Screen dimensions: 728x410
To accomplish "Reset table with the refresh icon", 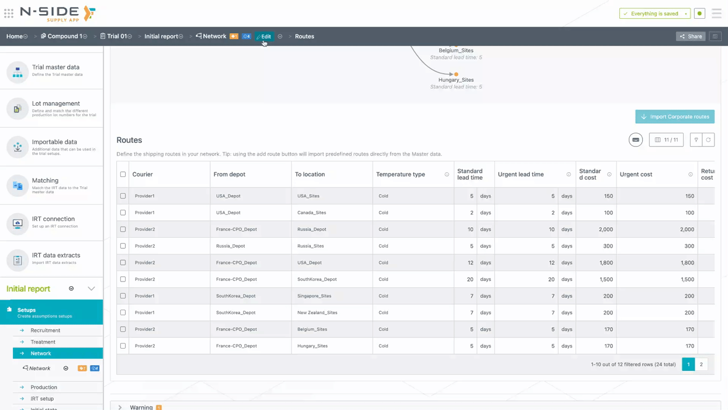I will (708, 140).
